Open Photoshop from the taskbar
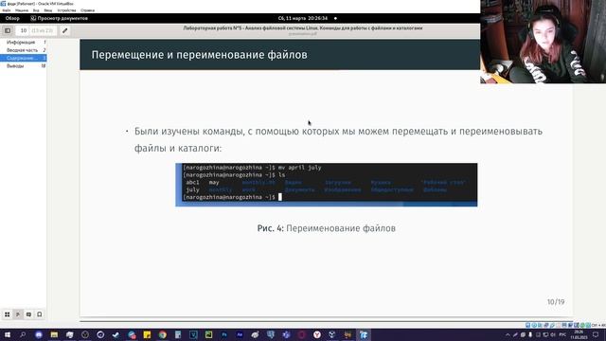 point(224,334)
